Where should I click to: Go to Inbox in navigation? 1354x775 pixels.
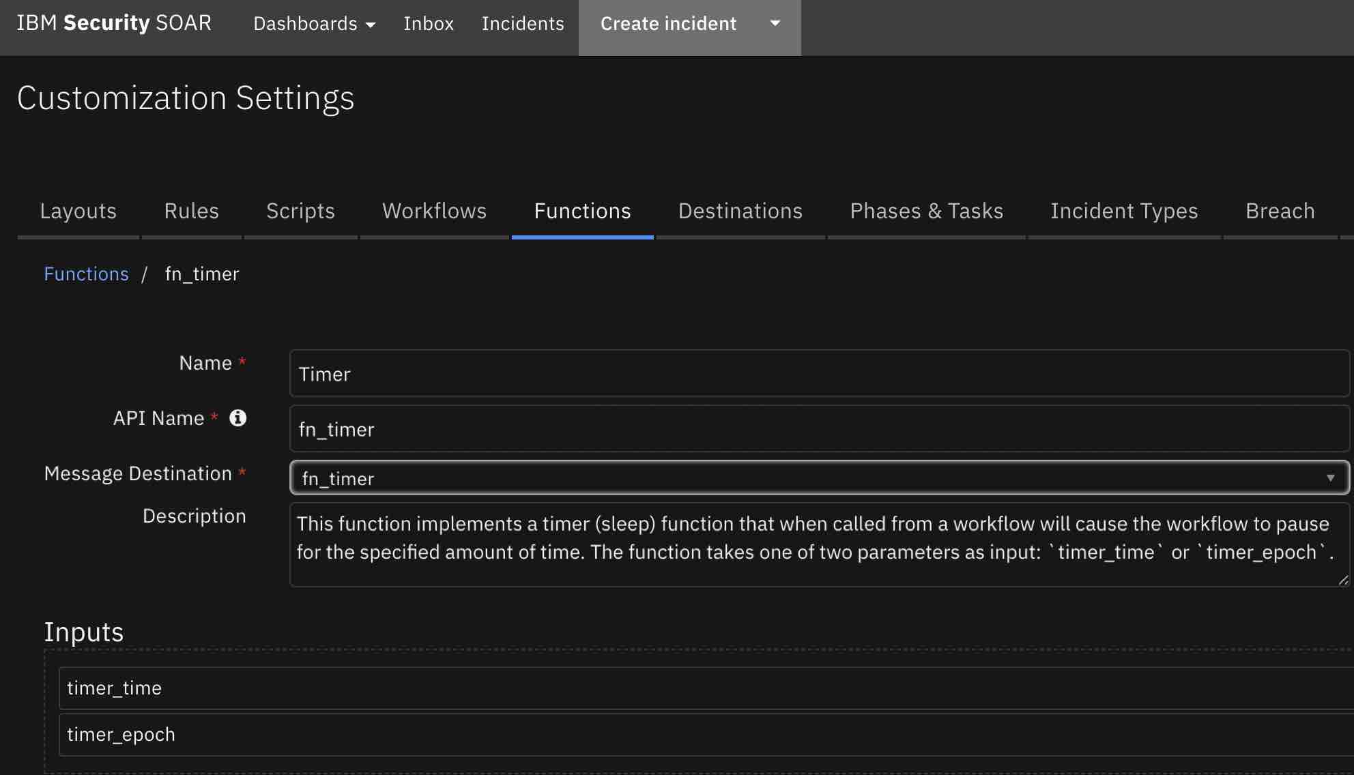coord(428,24)
